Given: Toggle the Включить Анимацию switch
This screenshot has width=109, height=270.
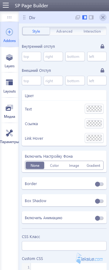Looking at the screenshot, I should point(99,218).
